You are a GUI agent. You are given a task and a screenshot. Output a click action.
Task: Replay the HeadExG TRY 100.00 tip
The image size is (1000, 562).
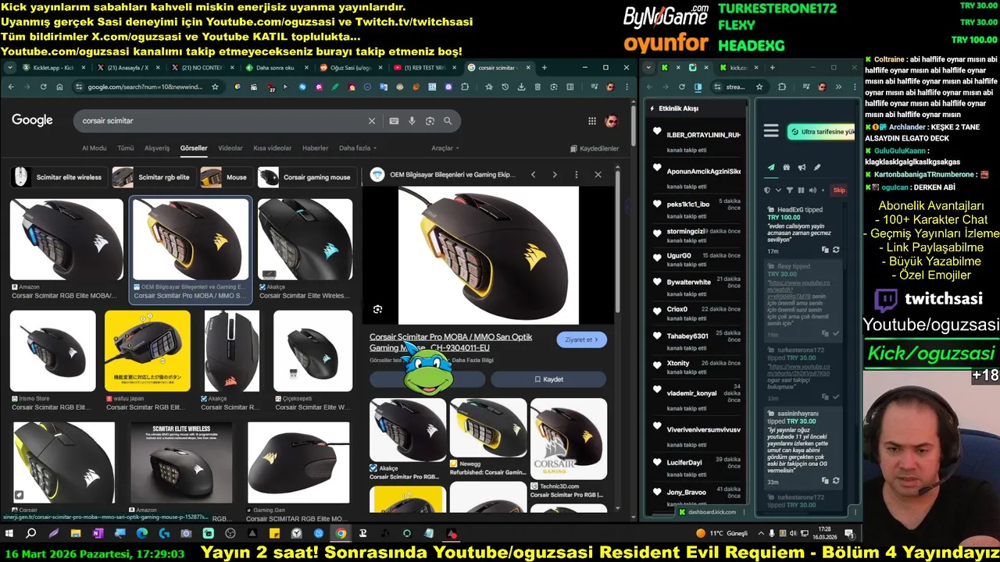pyautogui.click(x=836, y=250)
